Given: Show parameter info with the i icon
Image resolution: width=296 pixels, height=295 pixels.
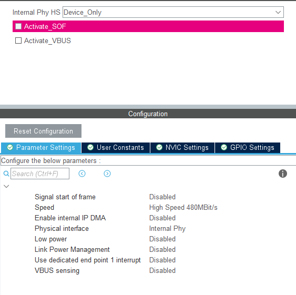Looking at the screenshot, I should (283, 174).
